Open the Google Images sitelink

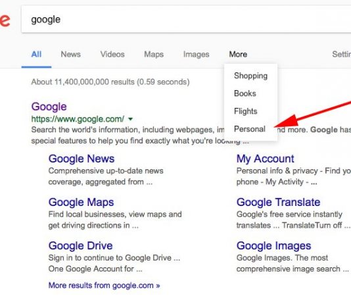click(274, 246)
